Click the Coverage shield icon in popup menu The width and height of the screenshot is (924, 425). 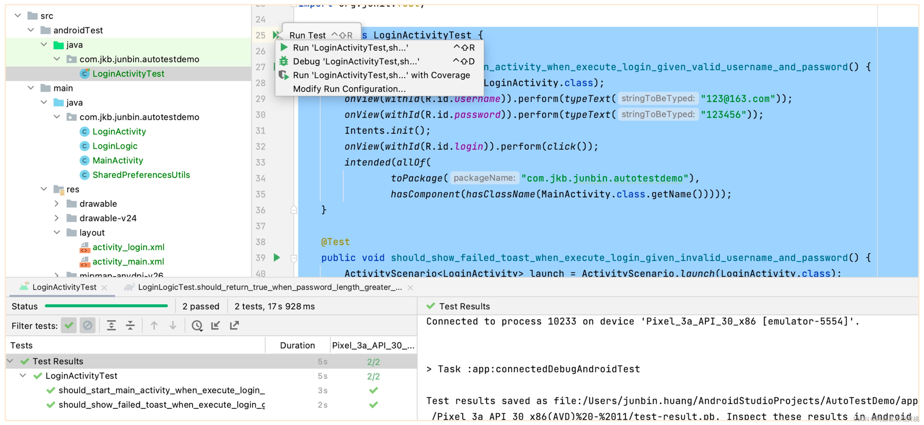pyautogui.click(x=284, y=75)
